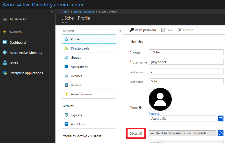Go to Users - All users breadcrumb
The width and height of the screenshot is (225, 143).
point(84,12)
